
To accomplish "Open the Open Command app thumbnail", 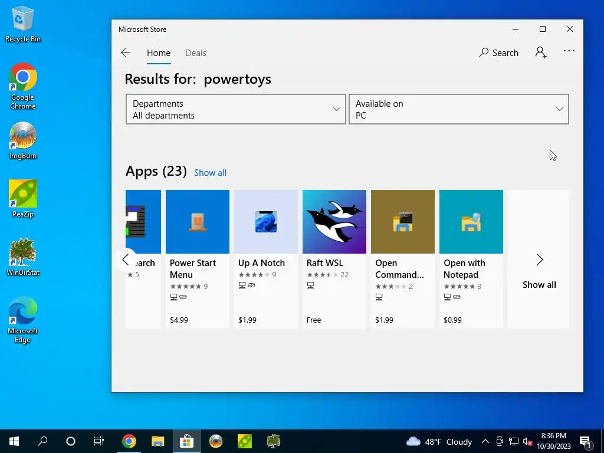I will [402, 222].
